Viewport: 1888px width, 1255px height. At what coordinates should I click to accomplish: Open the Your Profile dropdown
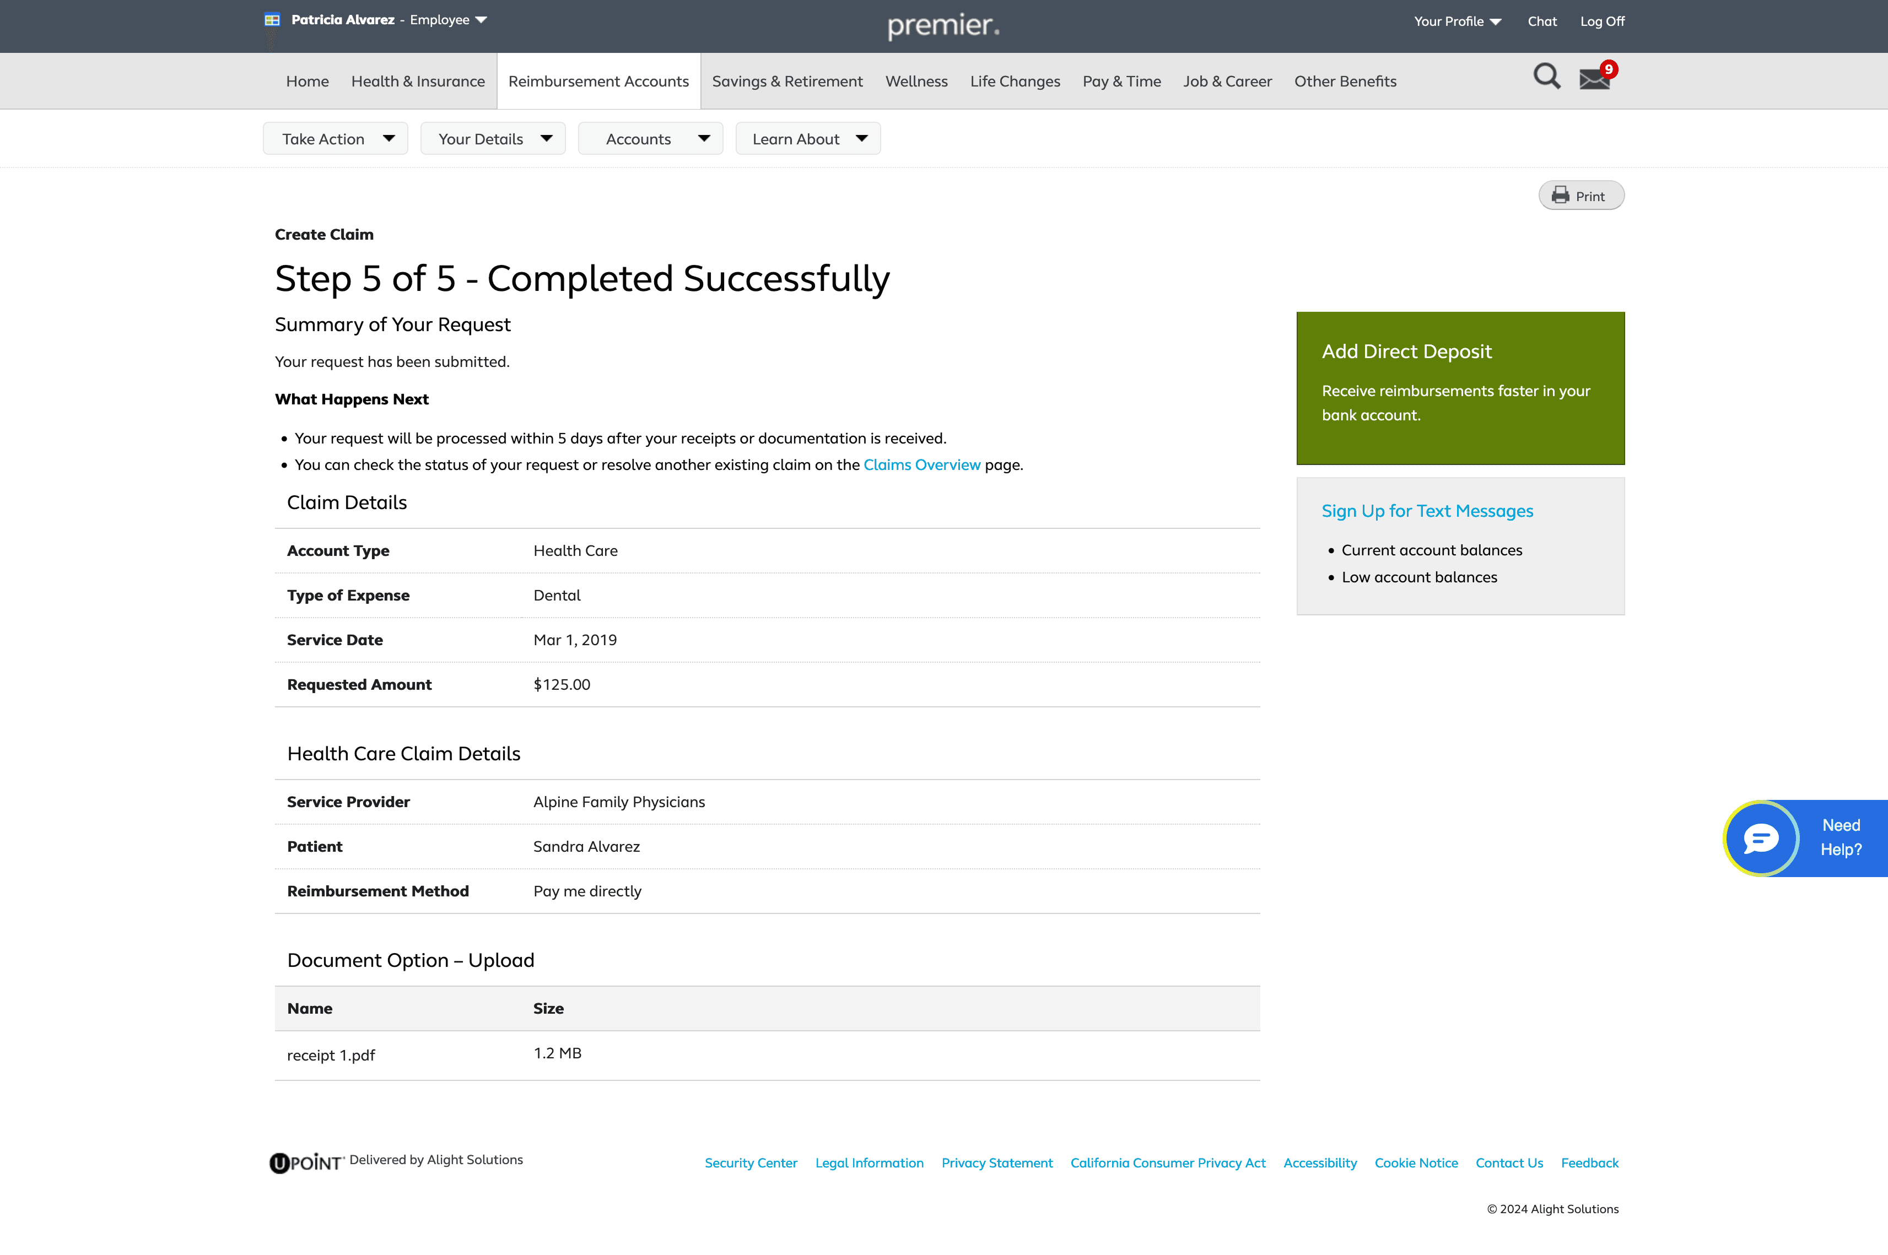click(1457, 21)
